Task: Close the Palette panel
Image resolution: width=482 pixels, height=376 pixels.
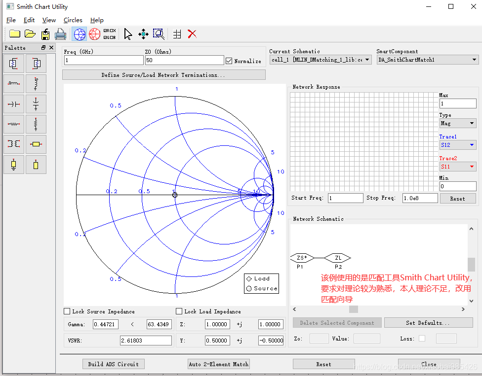Action: (51, 47)
